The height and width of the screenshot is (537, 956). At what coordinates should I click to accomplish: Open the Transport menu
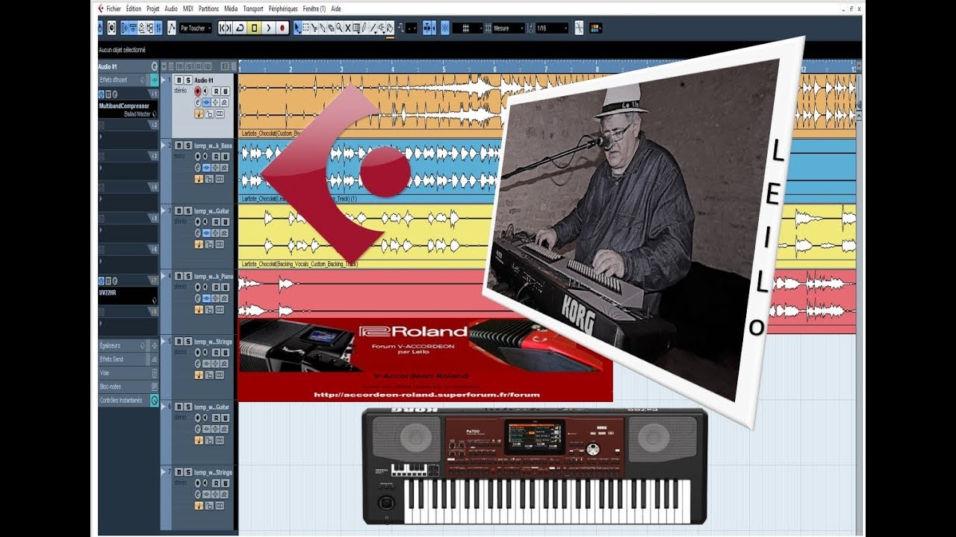[253, 9]
